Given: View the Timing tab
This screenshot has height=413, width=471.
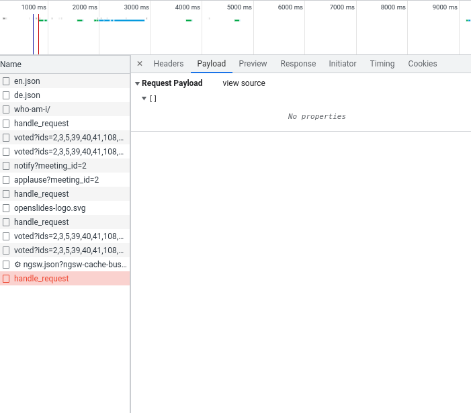Looking at the screenshot, I should click(382, 64).
